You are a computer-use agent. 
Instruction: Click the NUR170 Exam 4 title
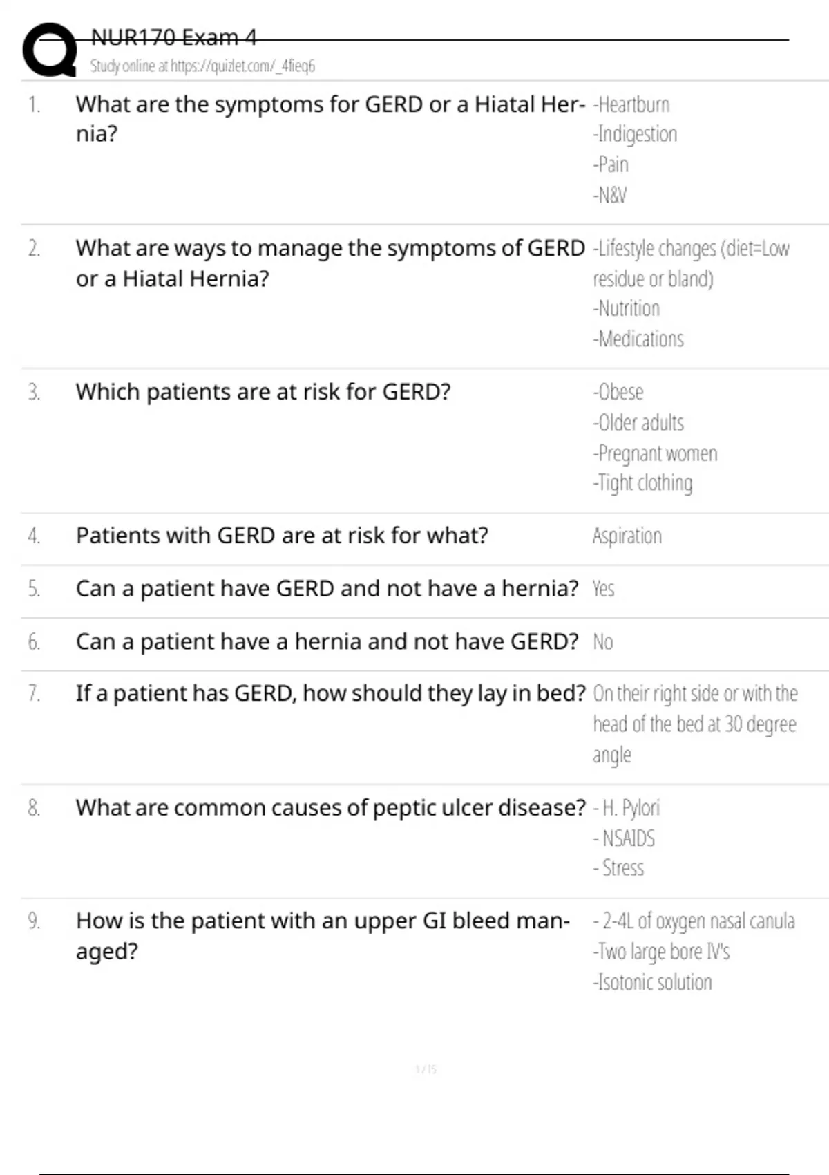(173, 37)
